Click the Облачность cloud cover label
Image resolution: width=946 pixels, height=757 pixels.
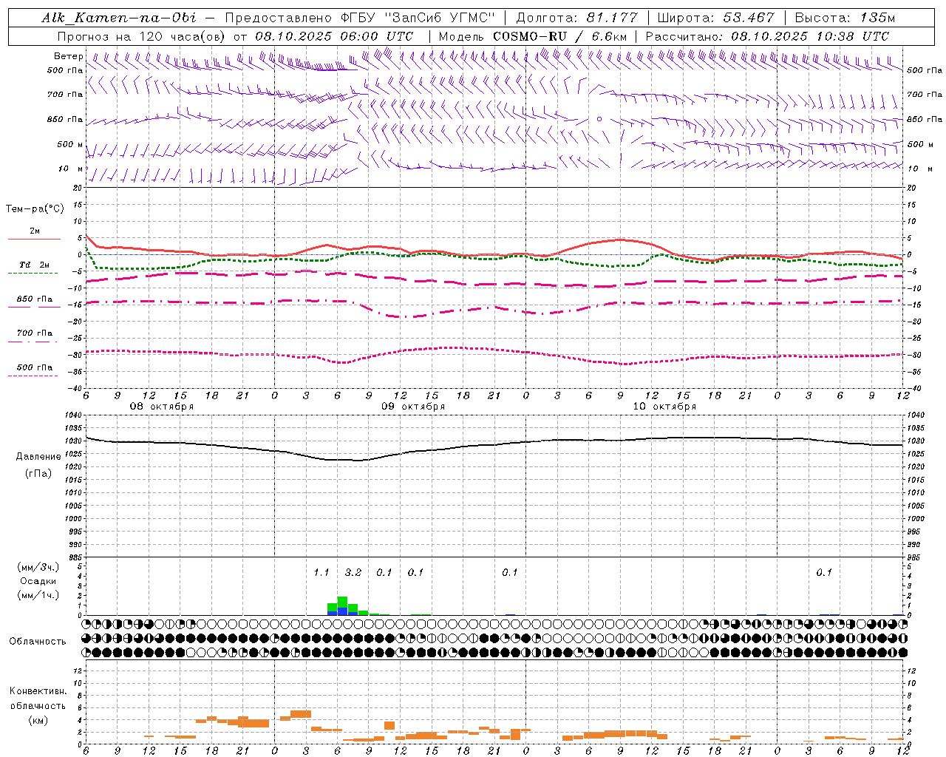(38, 641)
